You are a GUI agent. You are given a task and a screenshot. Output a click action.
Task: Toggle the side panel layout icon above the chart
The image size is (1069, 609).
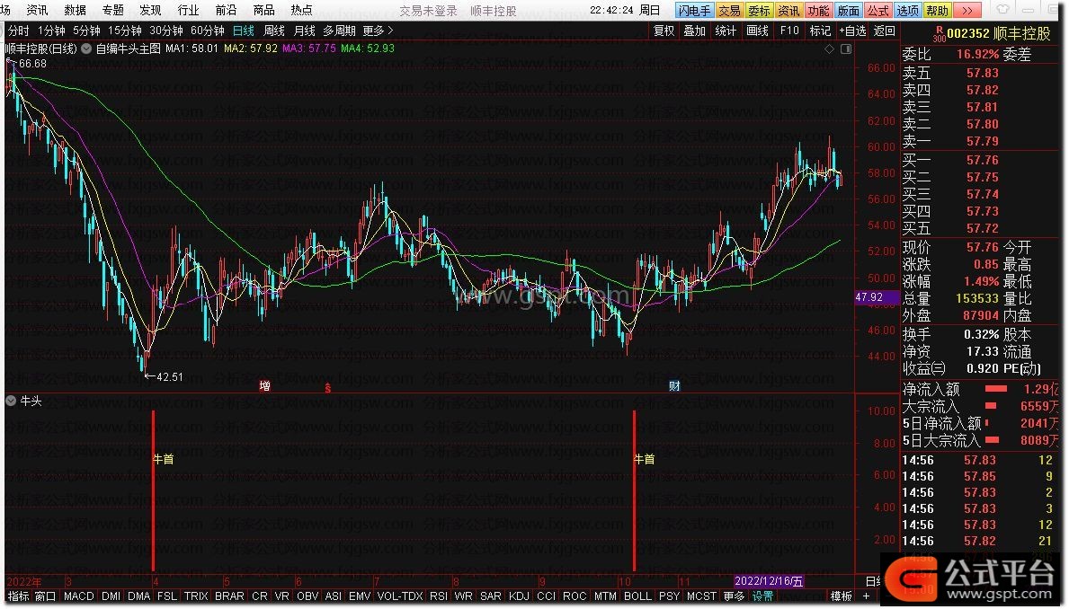[x=846, y=49]
